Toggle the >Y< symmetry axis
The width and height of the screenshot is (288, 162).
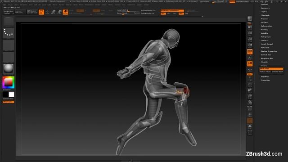point(169,13)
